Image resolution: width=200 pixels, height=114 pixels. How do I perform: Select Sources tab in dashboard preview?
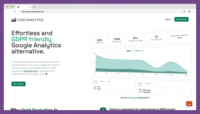(x=96, y=81)
